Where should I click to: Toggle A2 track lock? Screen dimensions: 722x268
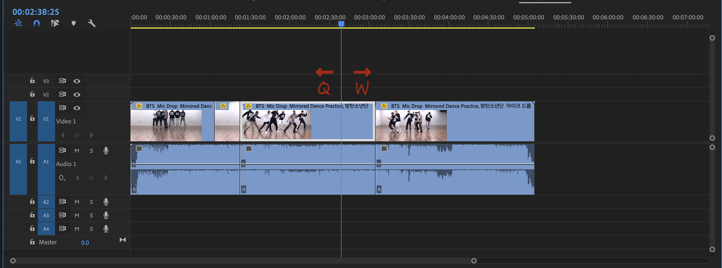(x=32, y=202)
